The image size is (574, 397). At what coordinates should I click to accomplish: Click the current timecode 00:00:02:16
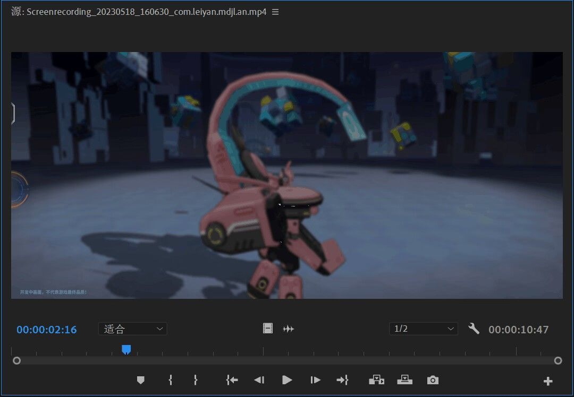pyautogui.click(x=46, y=330)
